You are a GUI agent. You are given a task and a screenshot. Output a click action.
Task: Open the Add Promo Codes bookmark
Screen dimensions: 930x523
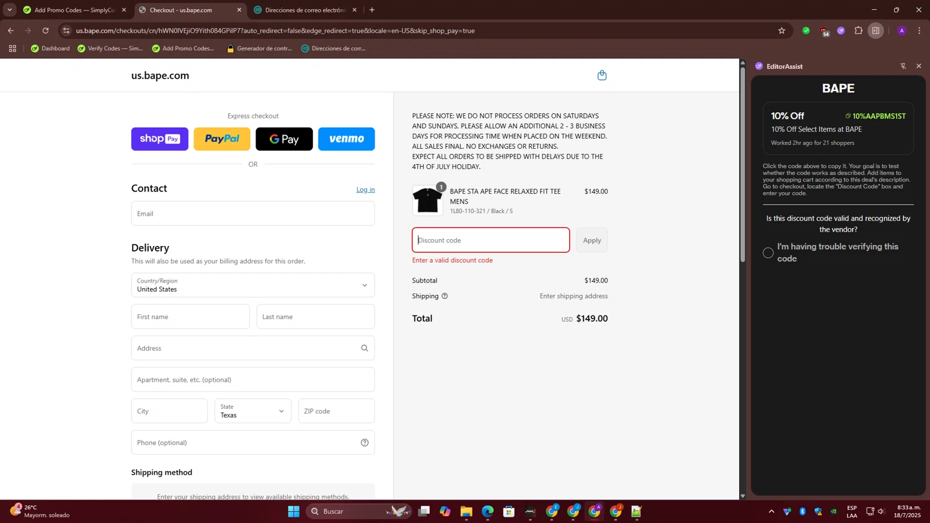click(183, 48)
